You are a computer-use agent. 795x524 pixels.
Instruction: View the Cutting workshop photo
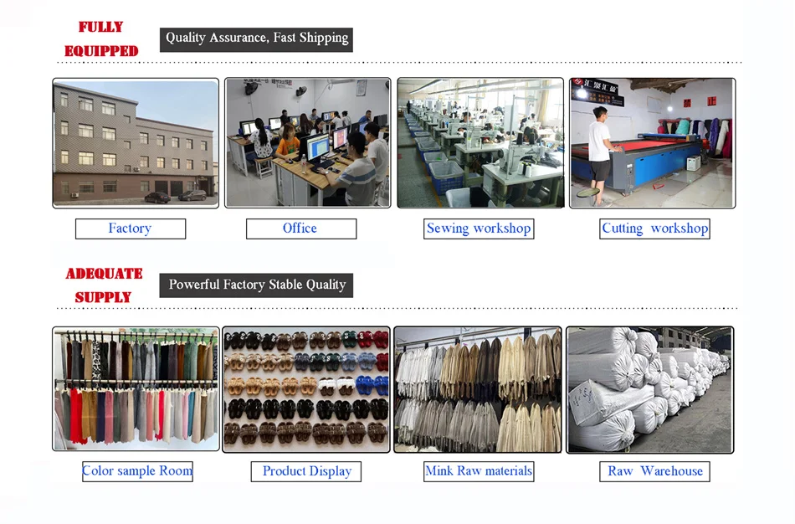pos(652,143)
